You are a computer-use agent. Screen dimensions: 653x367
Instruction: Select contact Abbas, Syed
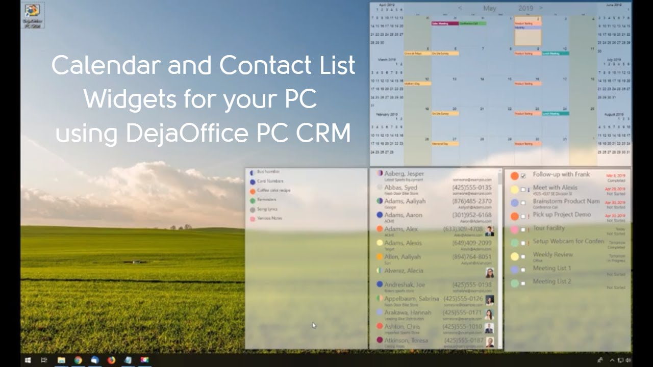tap(401, 188)
